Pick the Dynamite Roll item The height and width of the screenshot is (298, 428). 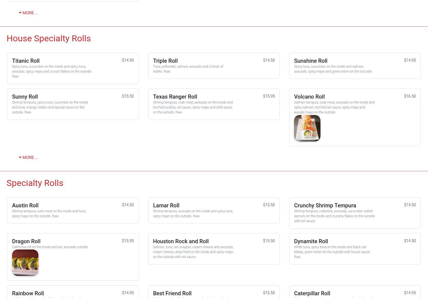pyautogui.click(x=355, y=249)
